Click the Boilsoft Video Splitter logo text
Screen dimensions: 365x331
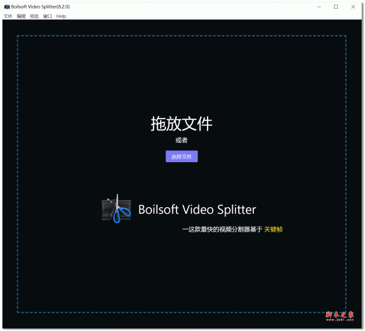coord(197,209)
